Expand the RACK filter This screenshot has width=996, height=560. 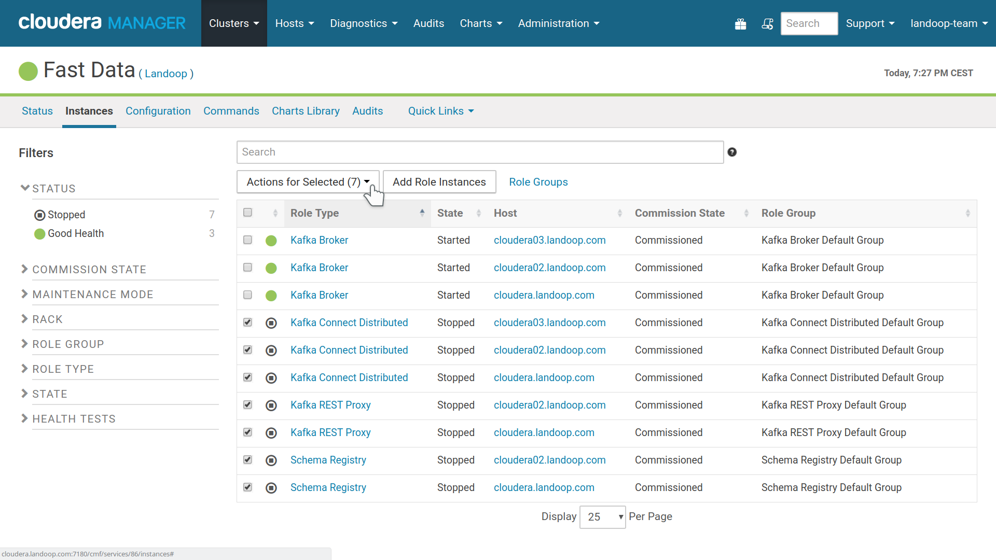pos(41,319)
